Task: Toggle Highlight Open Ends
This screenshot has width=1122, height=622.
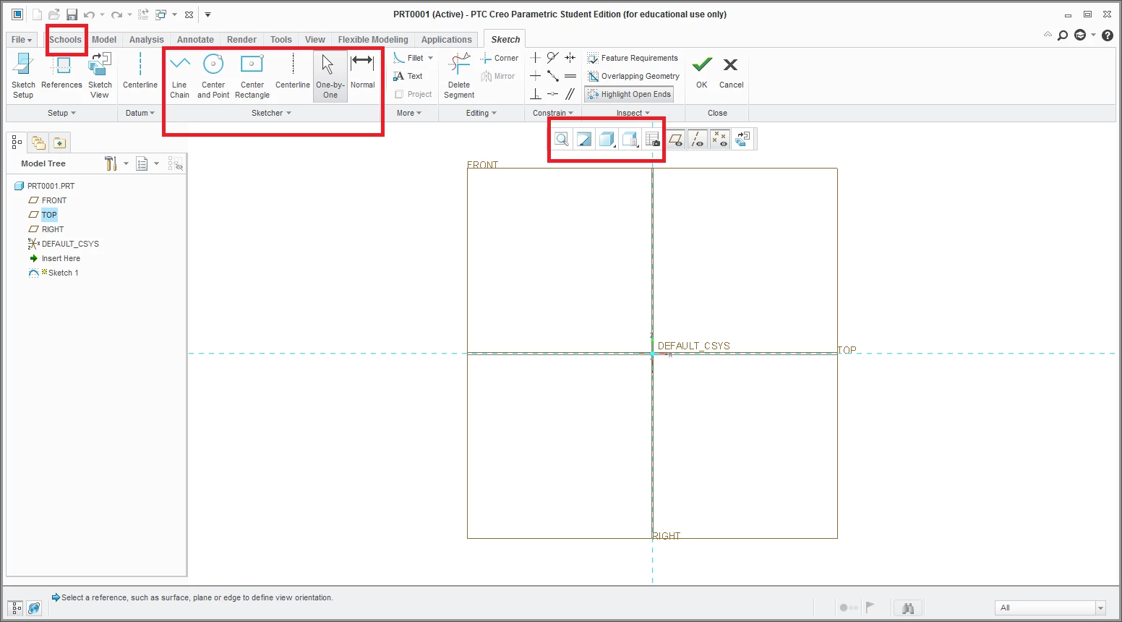Action: tap(629, 94)
